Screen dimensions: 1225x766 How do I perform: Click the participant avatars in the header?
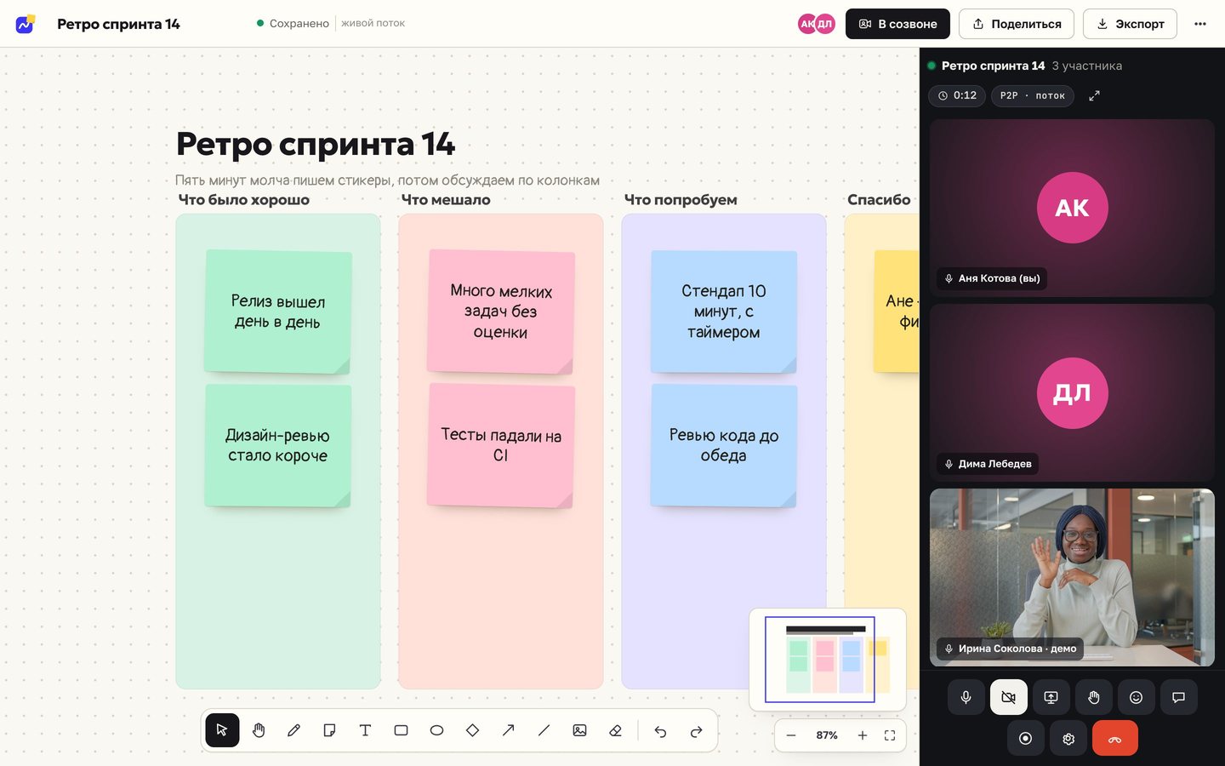pyautogui.click(x=817, y=24)
